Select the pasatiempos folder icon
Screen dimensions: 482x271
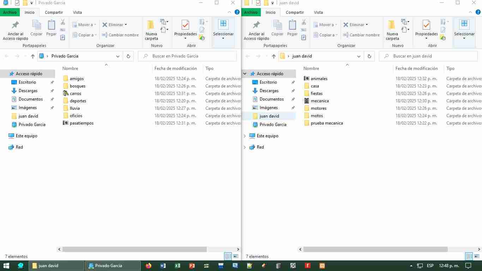tap(66, 123)
